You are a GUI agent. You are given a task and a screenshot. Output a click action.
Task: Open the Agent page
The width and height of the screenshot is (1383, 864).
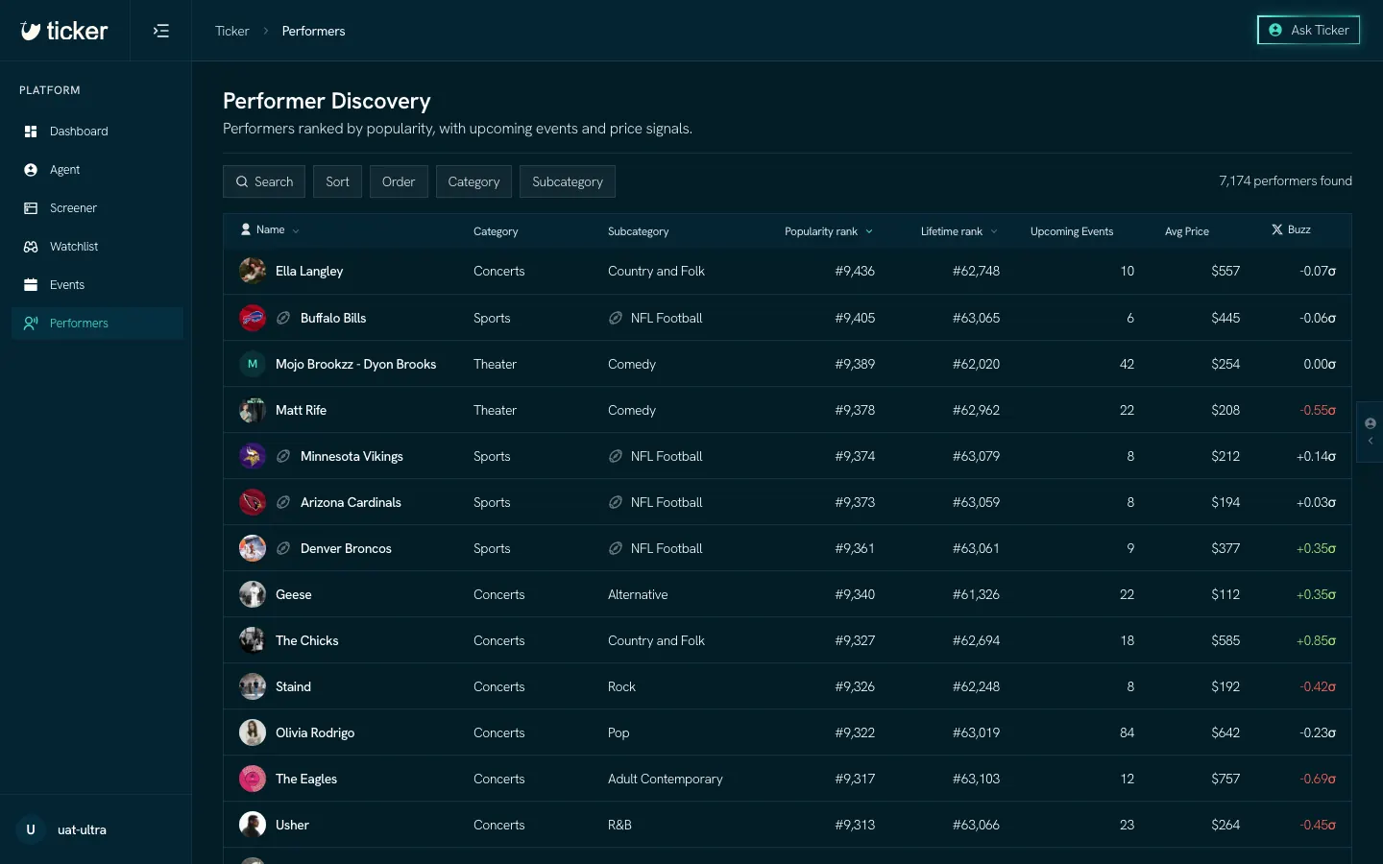pos(97,170)
